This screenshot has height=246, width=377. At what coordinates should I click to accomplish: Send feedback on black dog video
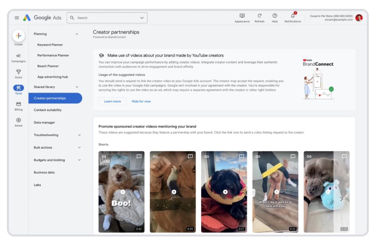pyautogui.click(x=242, y=157)
